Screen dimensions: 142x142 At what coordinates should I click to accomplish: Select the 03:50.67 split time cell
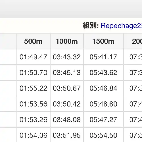67,88
